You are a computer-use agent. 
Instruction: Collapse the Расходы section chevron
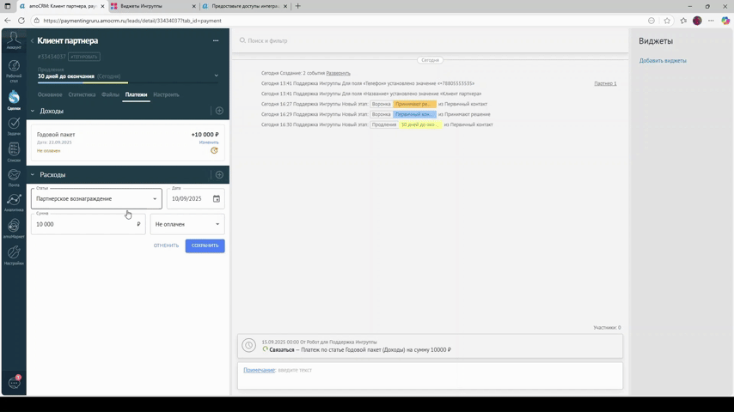click(x=33, y=175)
